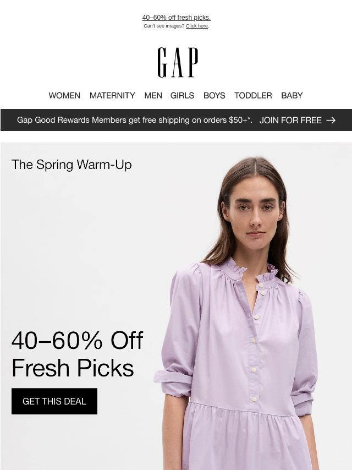Image resolution: width=352 pixels, height=470 pixels.
Task: Go to the MEN section
Action: pyautogui.click(x=153, y=95)
